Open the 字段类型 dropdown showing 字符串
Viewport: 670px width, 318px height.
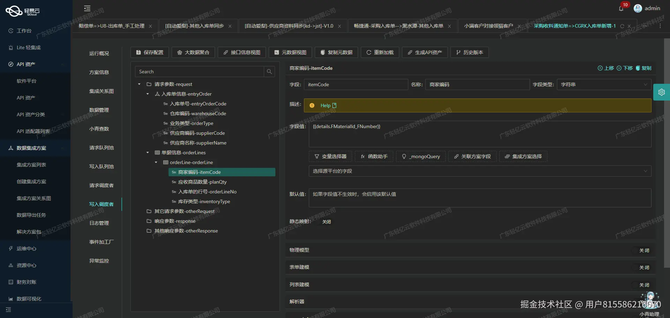tap(603, 84)
